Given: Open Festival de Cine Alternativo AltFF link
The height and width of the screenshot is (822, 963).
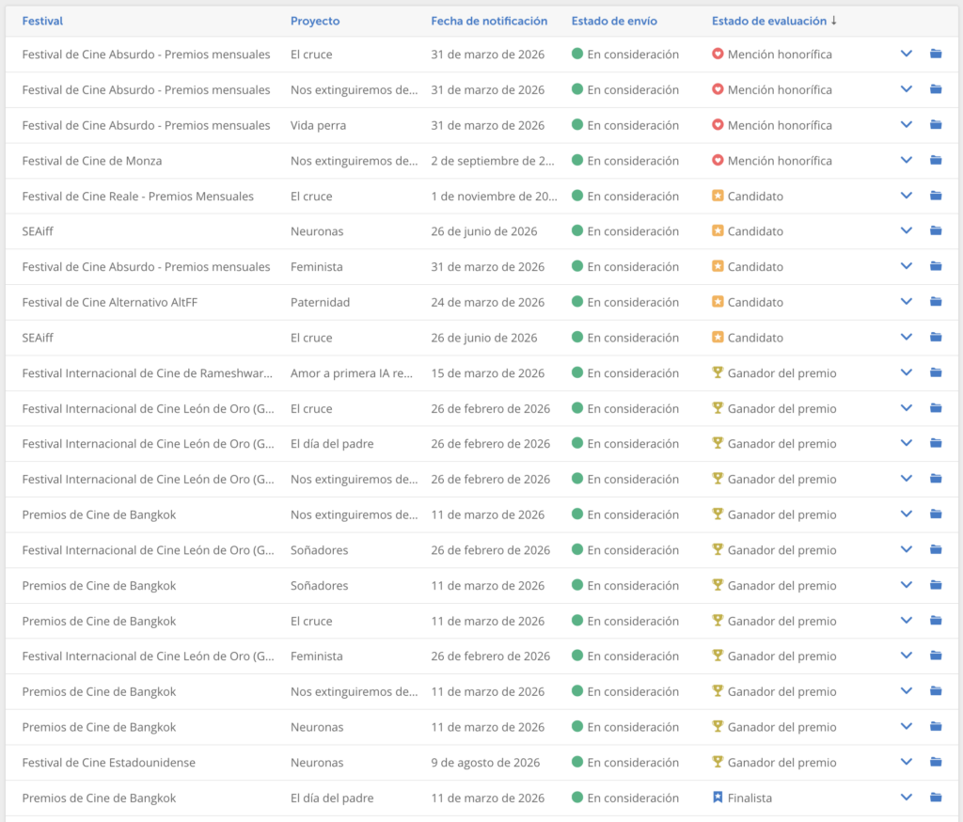Looking at the screenshot, I should pos(107,302).
